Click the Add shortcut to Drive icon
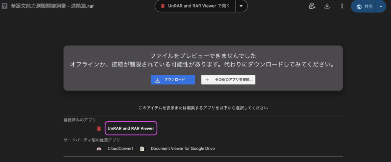Viewport: 391px width, 162px height. [x=312, y=6]
